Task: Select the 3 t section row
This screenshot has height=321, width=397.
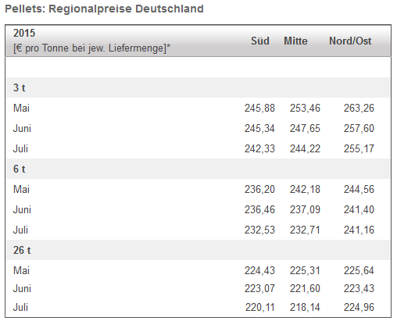Action: [x=198, y=87]
